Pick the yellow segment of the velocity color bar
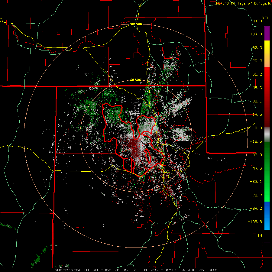 [267, 54]
